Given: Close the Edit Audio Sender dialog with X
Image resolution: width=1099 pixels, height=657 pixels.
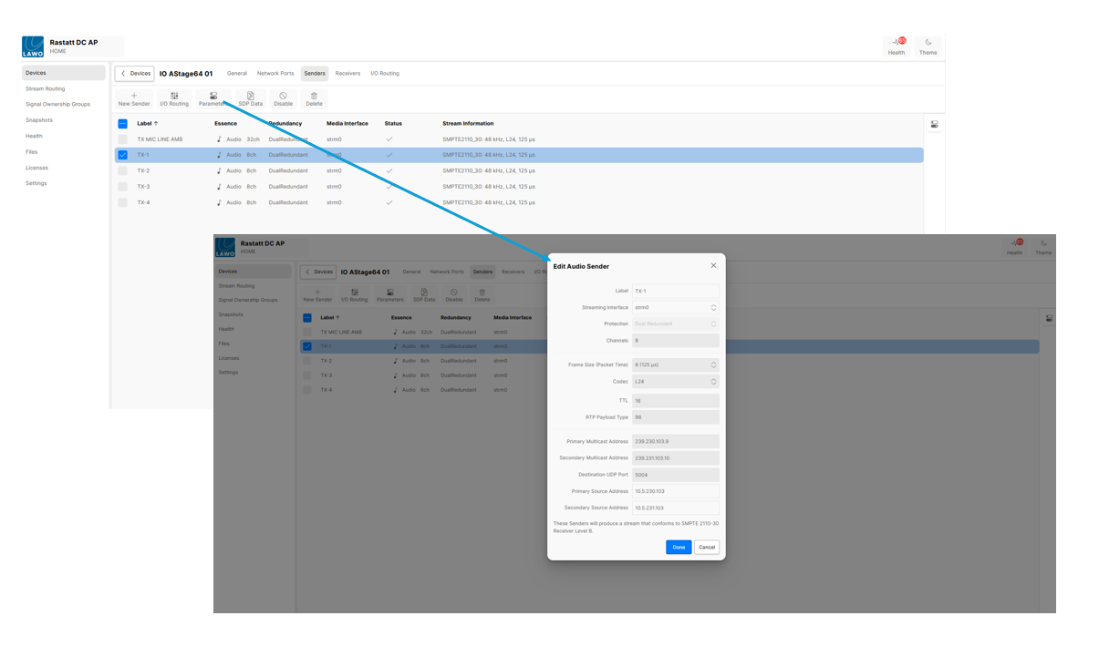Looking at the screenshot, I should pyautogui.click(x=713, y=265).
